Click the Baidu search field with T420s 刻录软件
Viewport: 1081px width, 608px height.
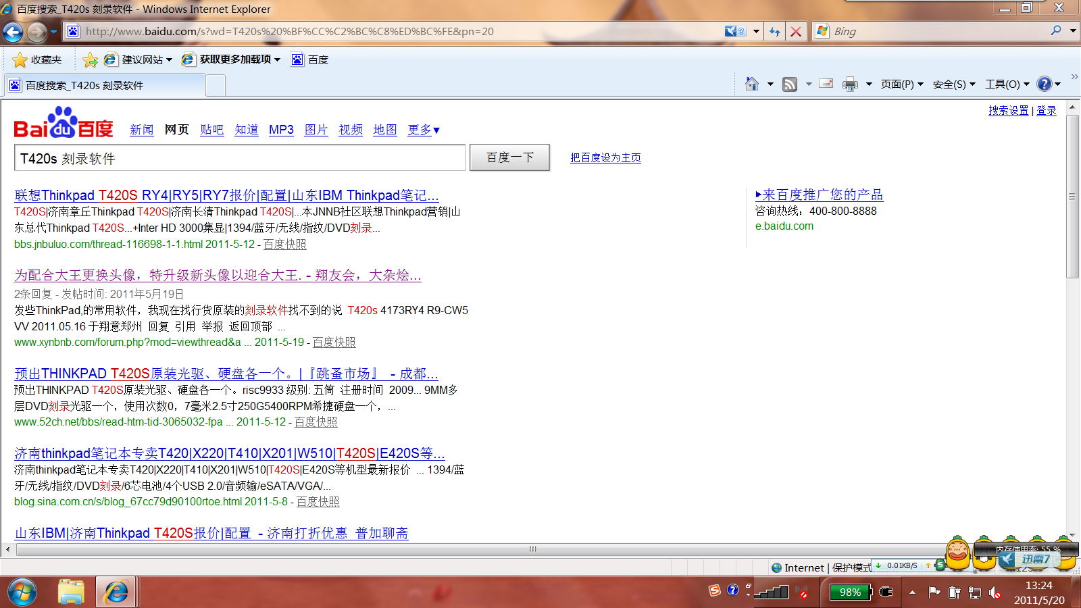[x=240, y=158]
